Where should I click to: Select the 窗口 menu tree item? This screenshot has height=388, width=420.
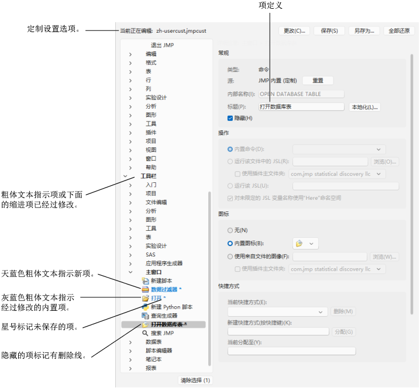pos(151,159)
